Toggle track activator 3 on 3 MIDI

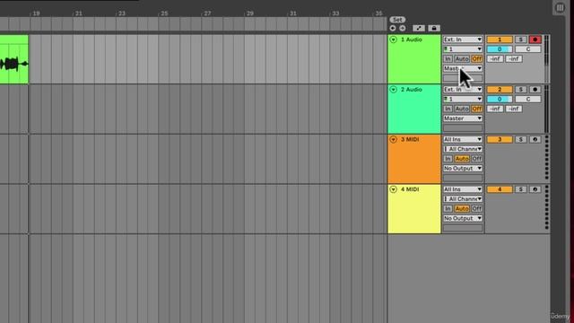pos(500,140)
